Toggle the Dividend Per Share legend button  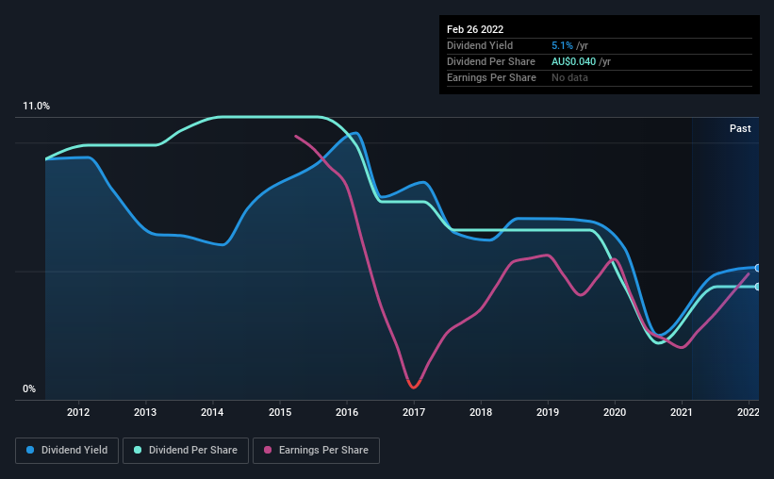click(x=186, y=451)
